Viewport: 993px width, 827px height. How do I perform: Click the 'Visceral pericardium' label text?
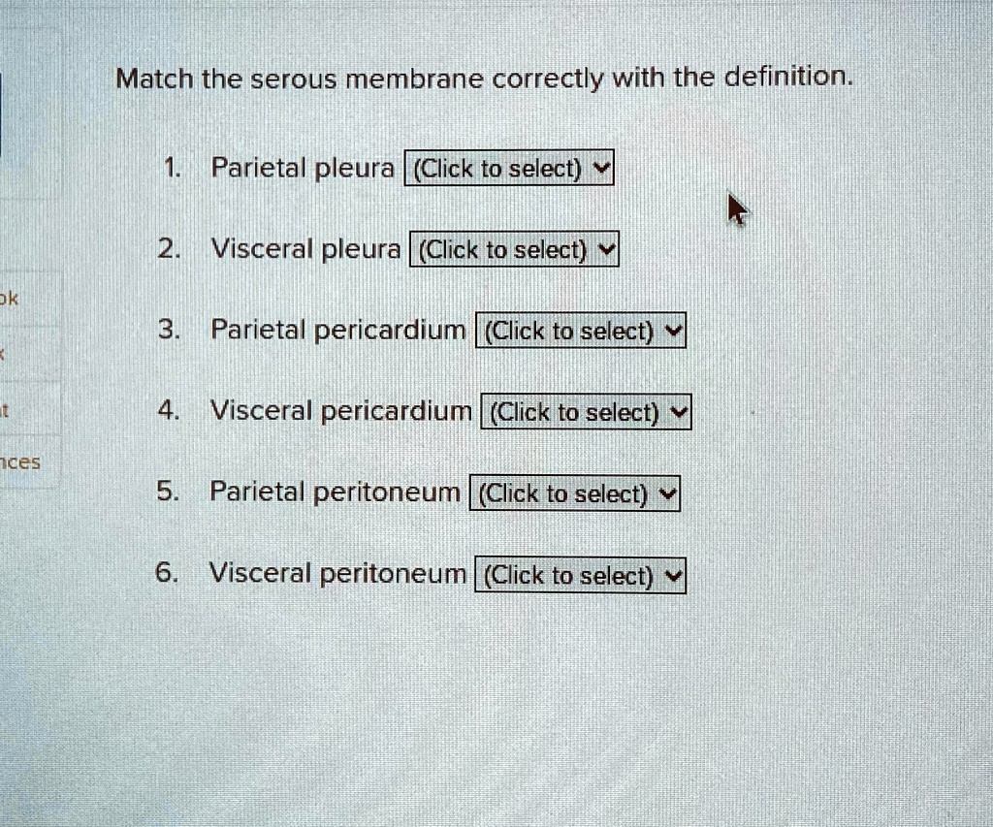click(x=341, y=412)
